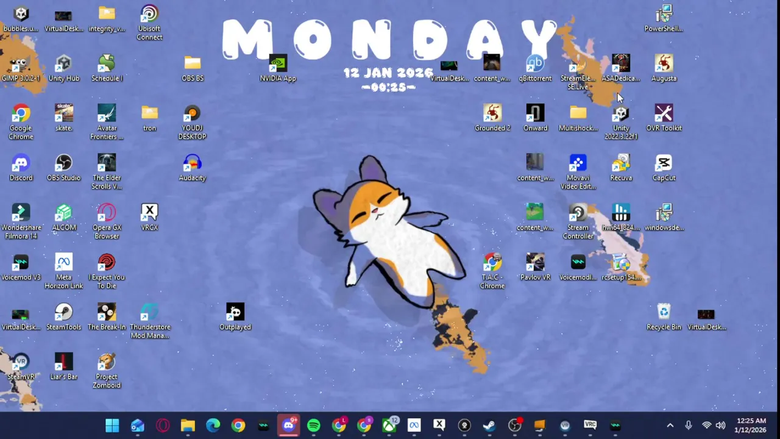Select the Discord shortcut on the desktop
780x439 pixels.
coord(21,168)
